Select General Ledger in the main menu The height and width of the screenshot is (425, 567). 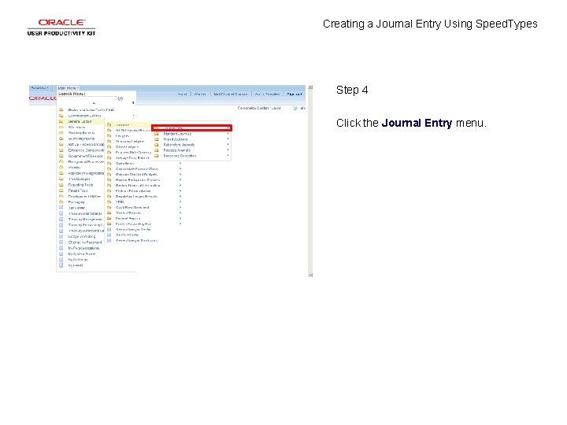(80, 121)
